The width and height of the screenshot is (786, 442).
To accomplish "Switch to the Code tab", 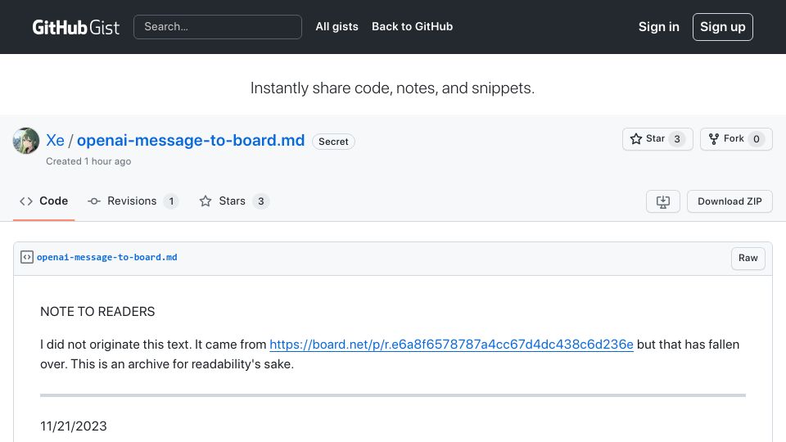I will pyautogui.click(x=43, y=201).
